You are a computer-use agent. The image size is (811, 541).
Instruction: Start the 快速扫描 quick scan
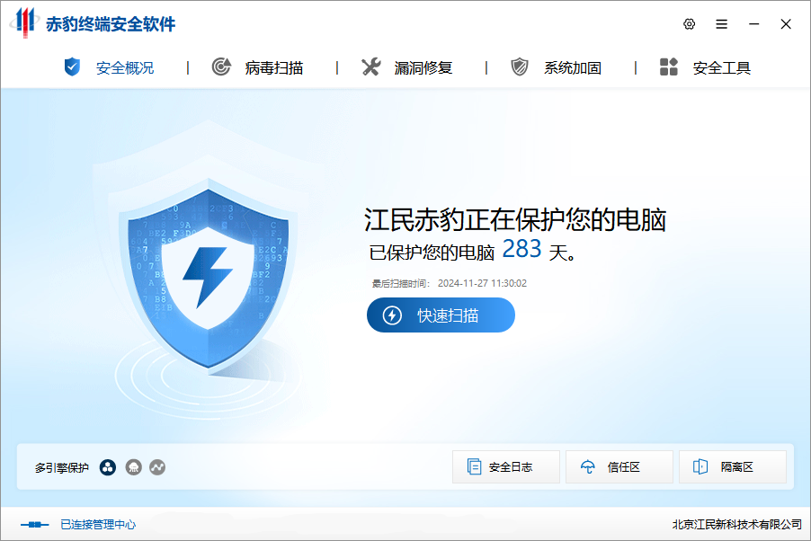441,315
